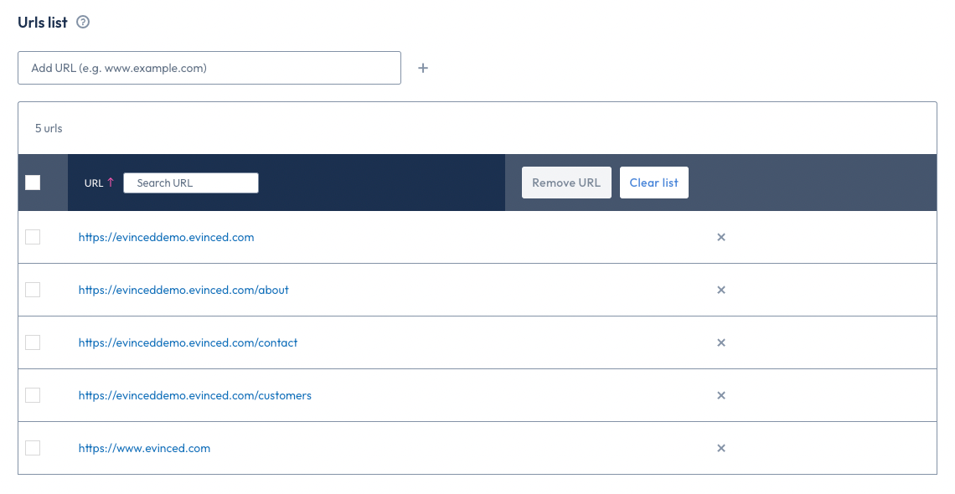Click the Clear list button

pyautogui.click(x=654, y=183)
